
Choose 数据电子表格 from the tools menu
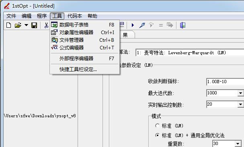(x=85, y=25)
